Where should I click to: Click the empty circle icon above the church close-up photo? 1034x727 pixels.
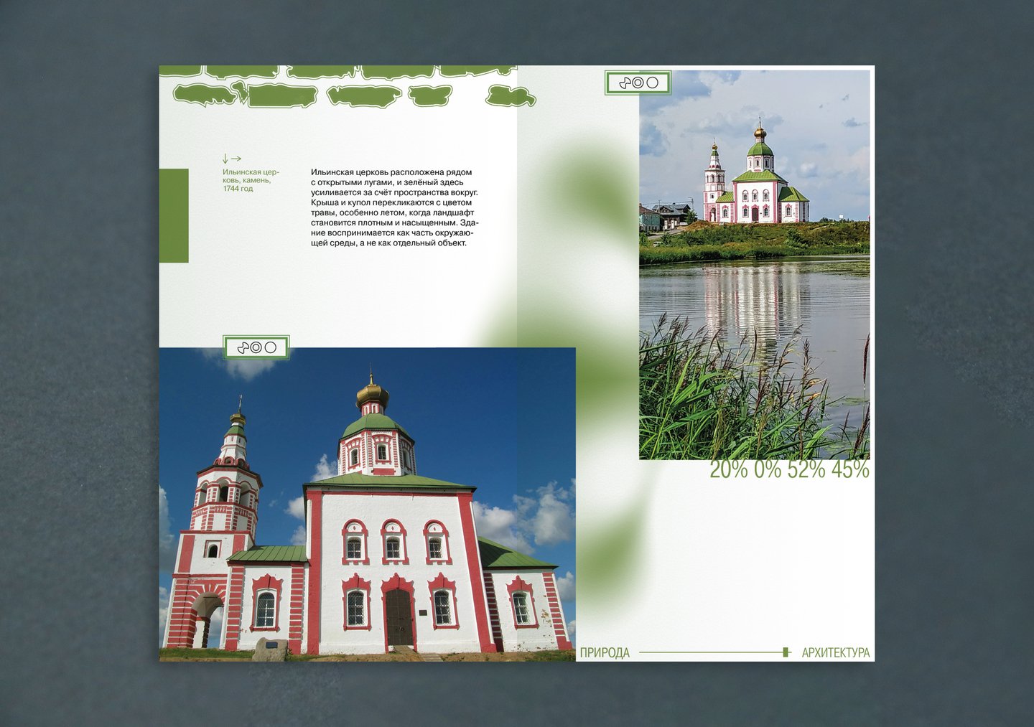(x=270, y=348)
